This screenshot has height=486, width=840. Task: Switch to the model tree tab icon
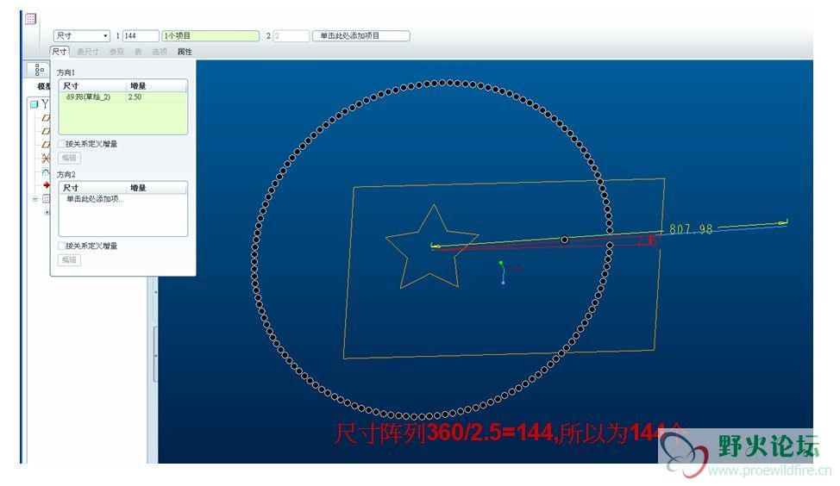[x=39, y=70]
